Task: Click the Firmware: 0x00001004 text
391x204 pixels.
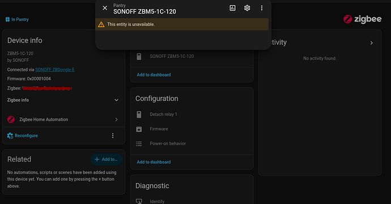Action: point(29,79)
